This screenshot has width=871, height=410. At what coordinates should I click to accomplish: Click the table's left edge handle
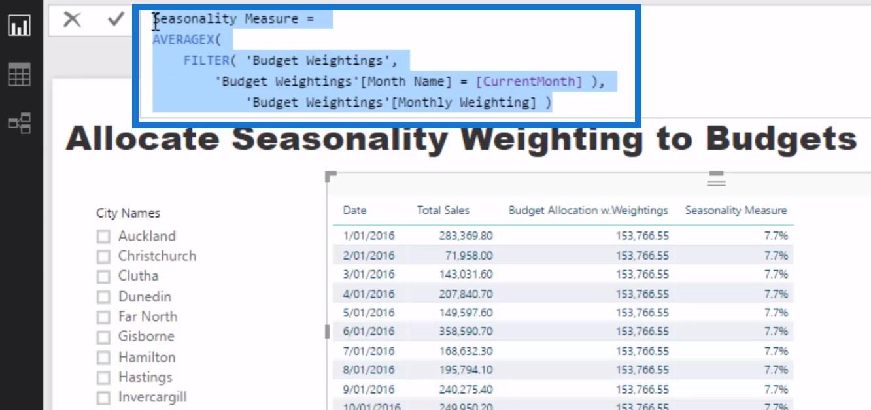click(x=328, y=332)
